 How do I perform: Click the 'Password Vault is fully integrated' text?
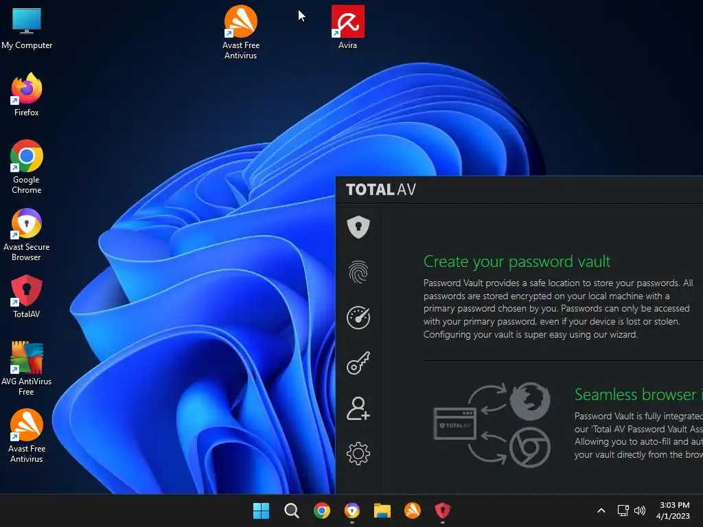(638, 435)
